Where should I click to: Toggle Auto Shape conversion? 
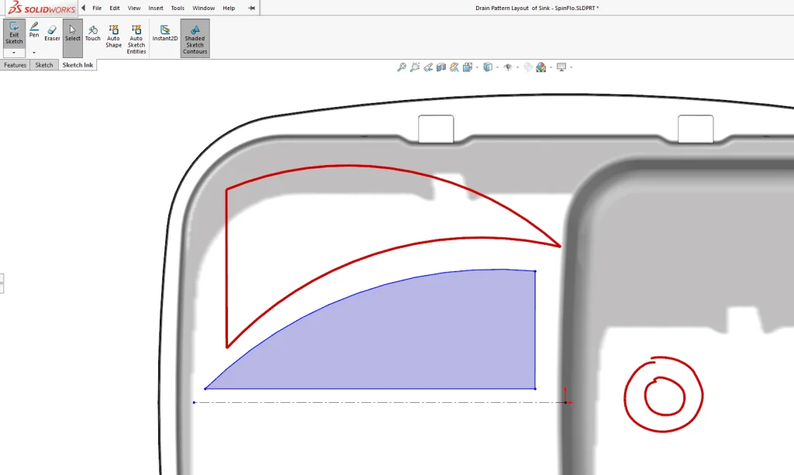113,36
